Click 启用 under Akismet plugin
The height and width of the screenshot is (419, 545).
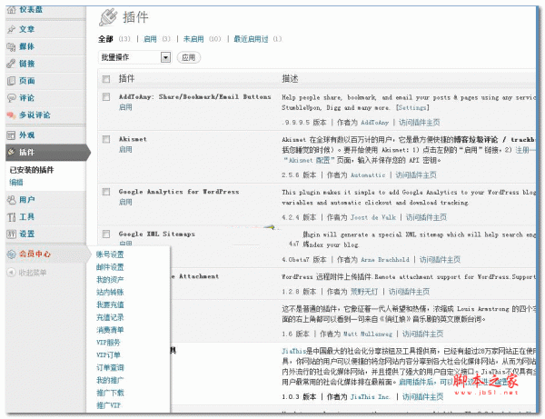pos(125,150)
